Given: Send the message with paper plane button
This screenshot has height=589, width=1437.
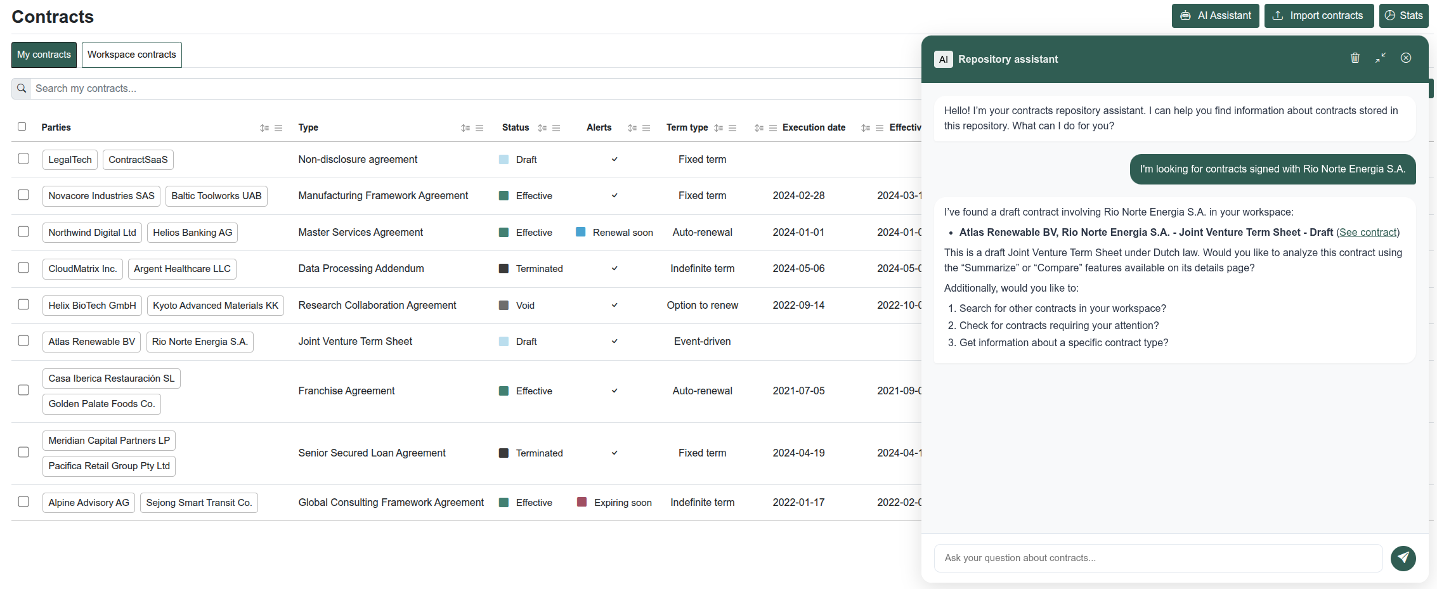Looking at the screenshot, I should pyautogui.click(x=1403, y=558).
